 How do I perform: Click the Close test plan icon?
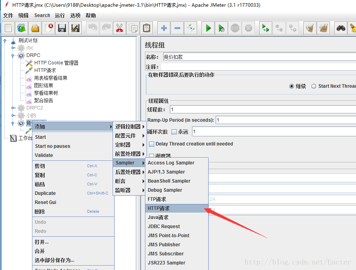coord(49,28)
